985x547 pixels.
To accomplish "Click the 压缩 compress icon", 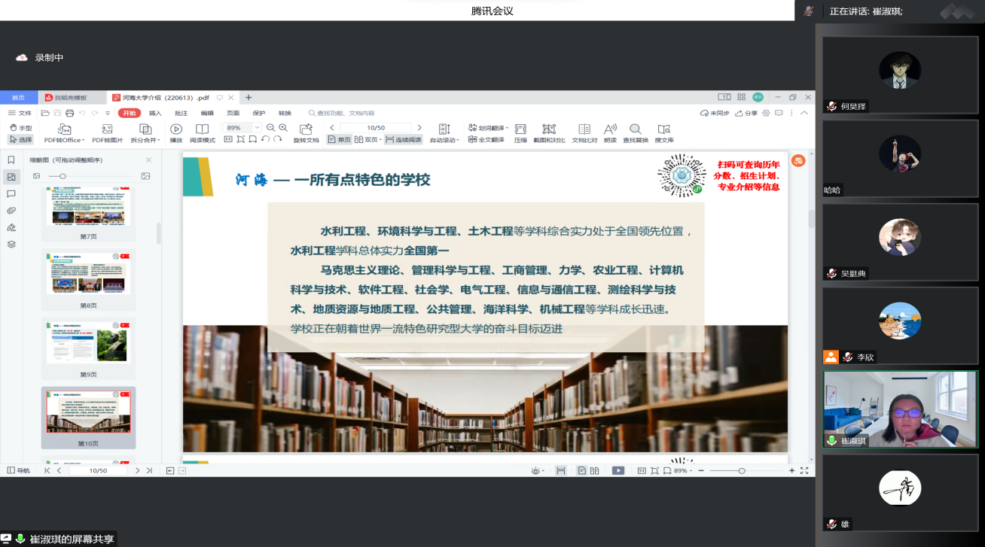I will pyautogui.click(x=520, y=132).
